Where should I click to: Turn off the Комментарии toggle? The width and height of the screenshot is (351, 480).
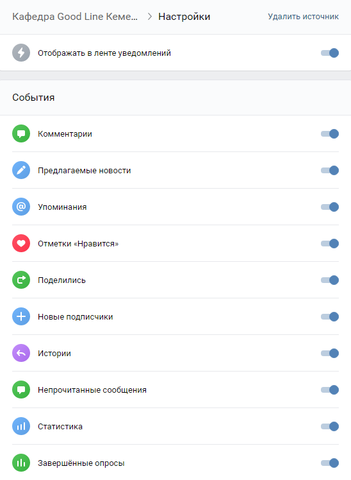click(330, 133)
